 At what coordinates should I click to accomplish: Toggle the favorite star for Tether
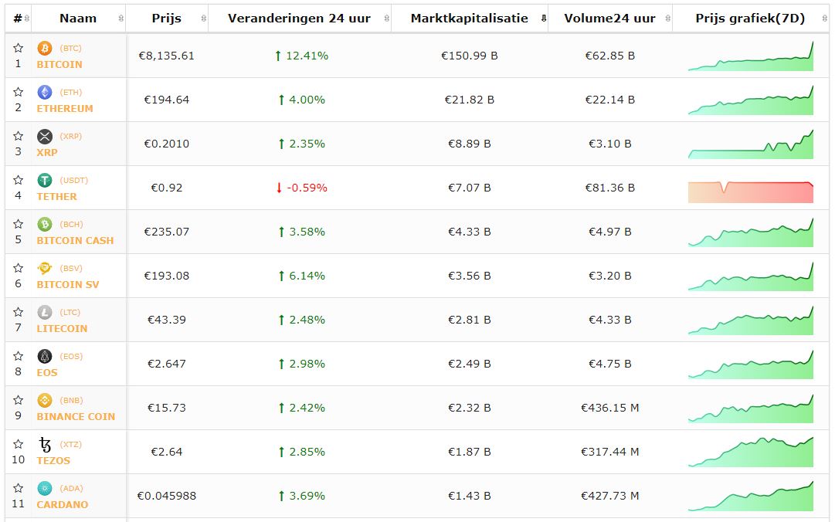point(19,180)
